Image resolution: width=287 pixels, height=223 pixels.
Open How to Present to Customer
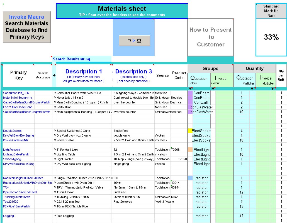[210, 37]
